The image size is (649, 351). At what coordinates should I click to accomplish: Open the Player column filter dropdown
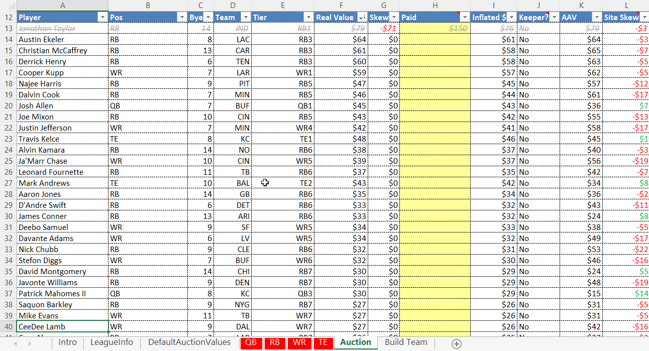(x=102, y=17)
